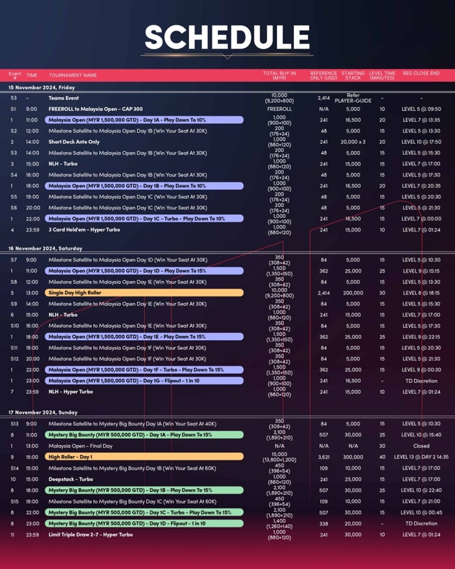
Task: Select the TOURNAMENT NAME column header
Action: click(73, 75)
